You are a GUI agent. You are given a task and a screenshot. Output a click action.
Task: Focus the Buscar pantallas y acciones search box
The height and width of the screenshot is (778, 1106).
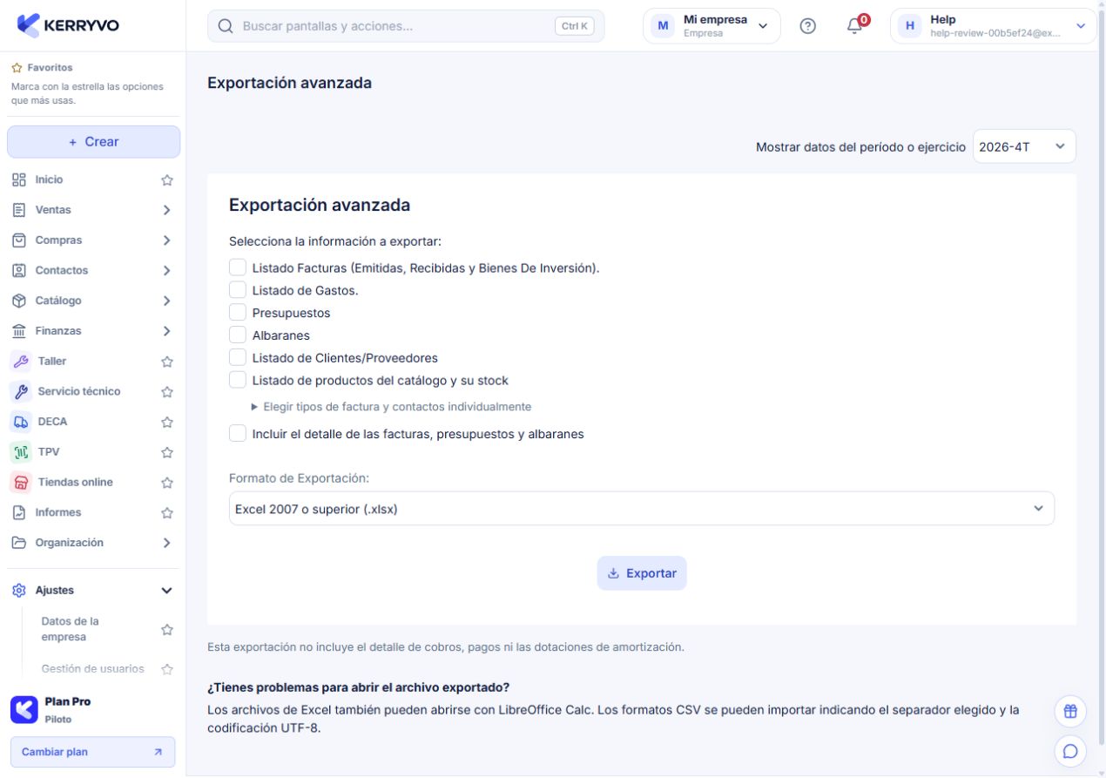[x=406, y=26]
